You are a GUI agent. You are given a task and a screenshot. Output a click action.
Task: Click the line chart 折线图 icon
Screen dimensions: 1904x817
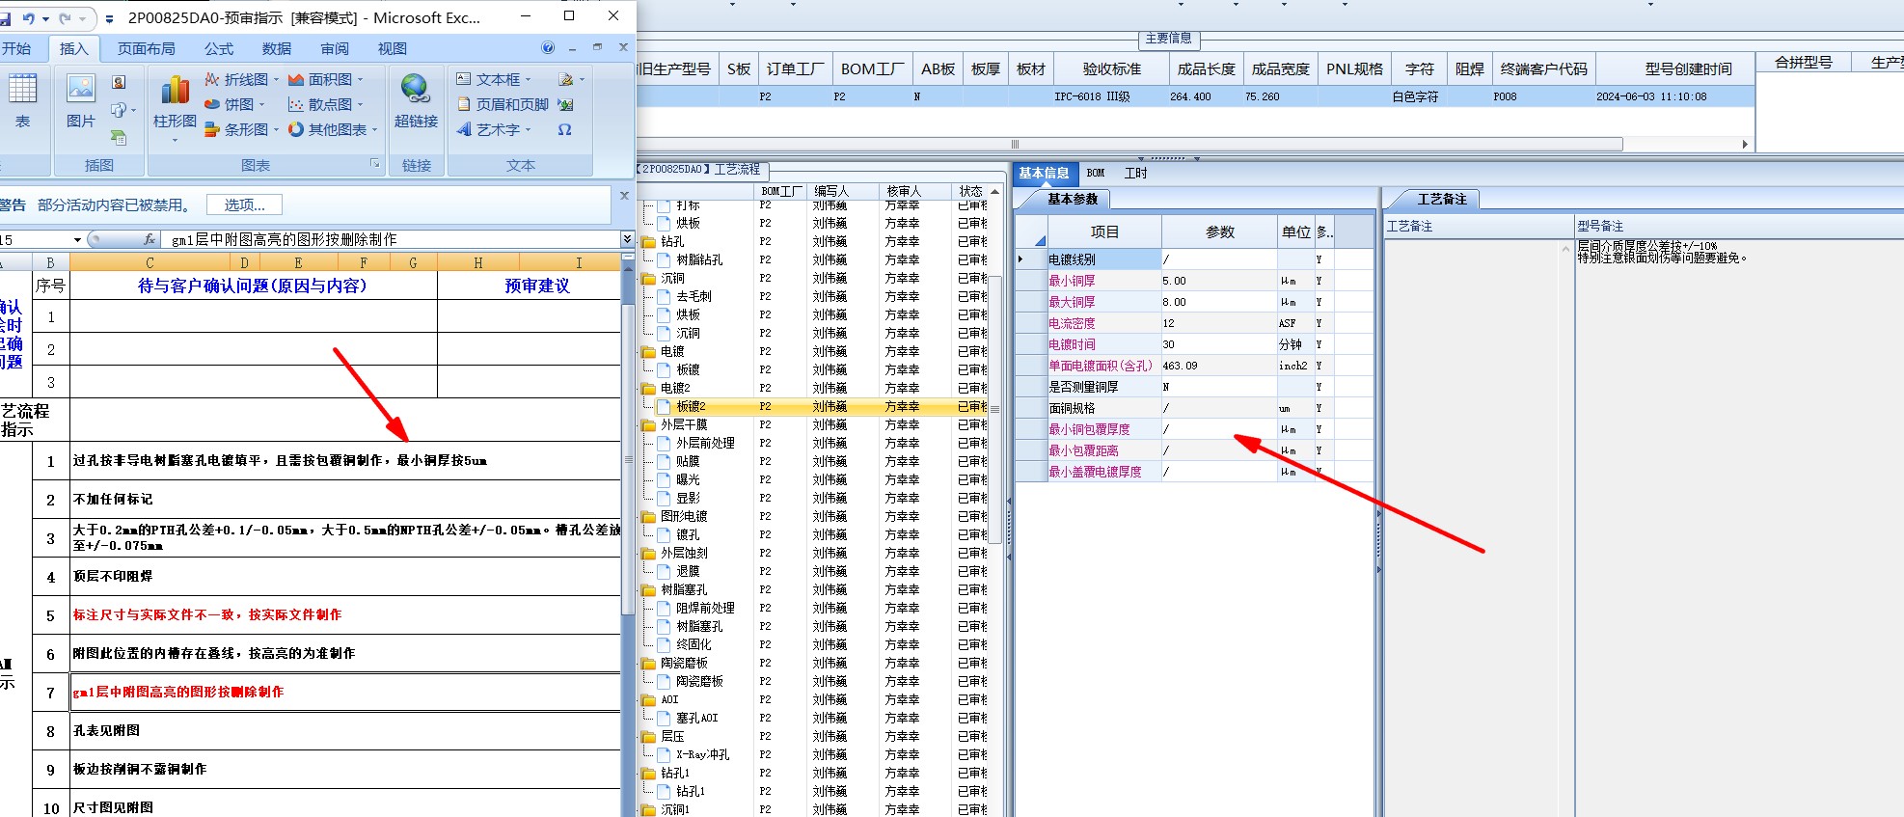pyautogui.click(x=212, y=79)
